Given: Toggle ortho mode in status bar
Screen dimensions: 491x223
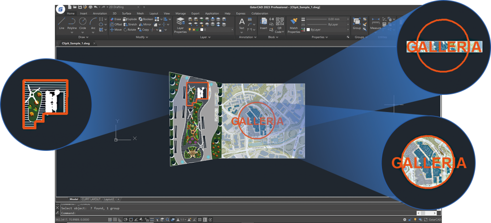Looking at the screenshot, I should (x=120, y=220).
